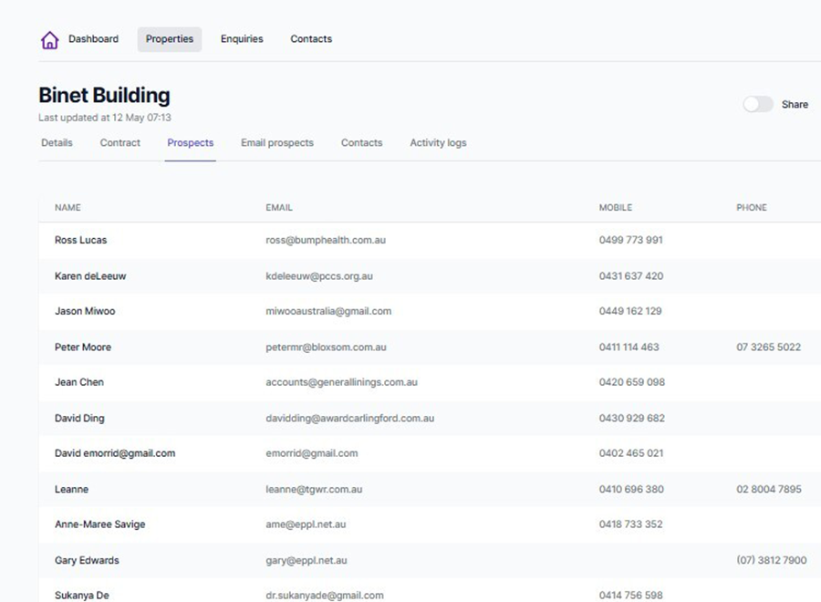Click email ross@bumphealth.com.au
Viewport: 821px width, 602px height.
(326, 241)
